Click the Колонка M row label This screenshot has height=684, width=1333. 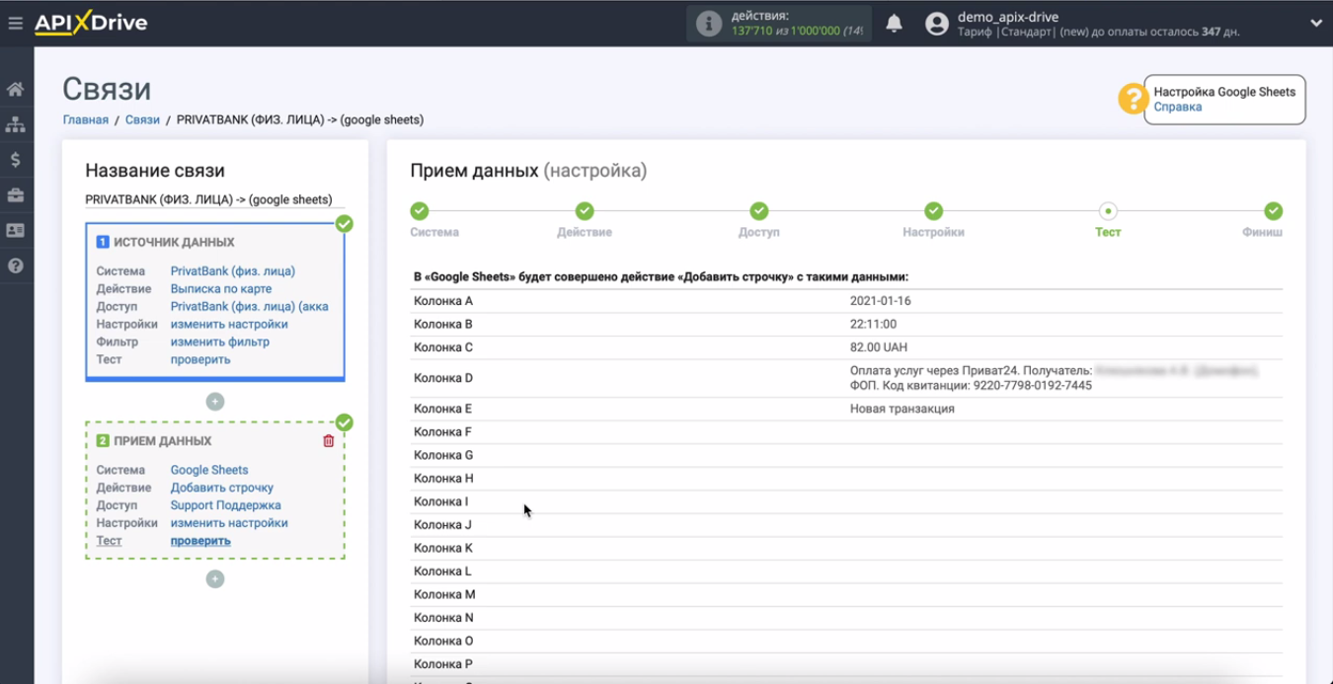[444, 594]
